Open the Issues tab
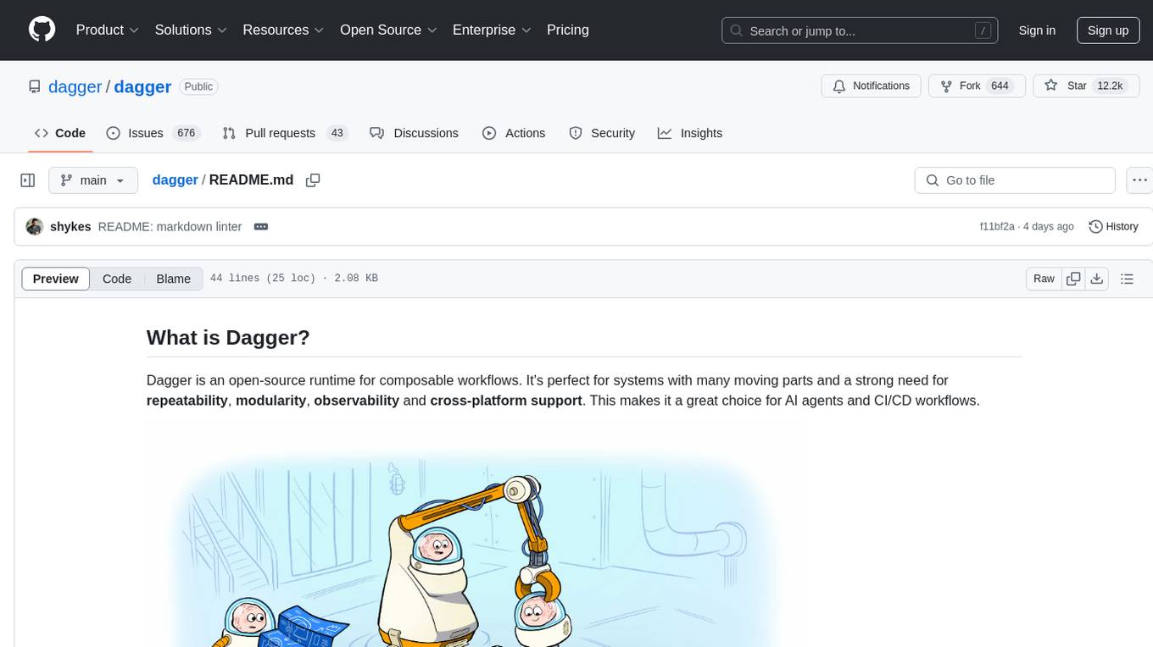 pos(153,133)
